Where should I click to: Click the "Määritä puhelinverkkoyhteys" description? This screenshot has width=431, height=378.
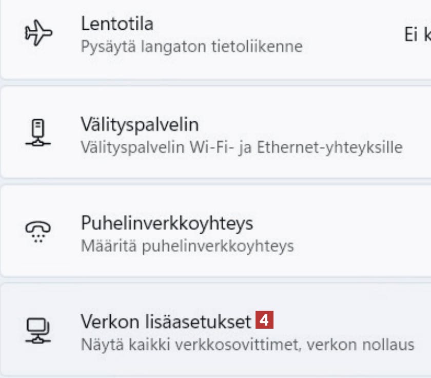point(187,245)
